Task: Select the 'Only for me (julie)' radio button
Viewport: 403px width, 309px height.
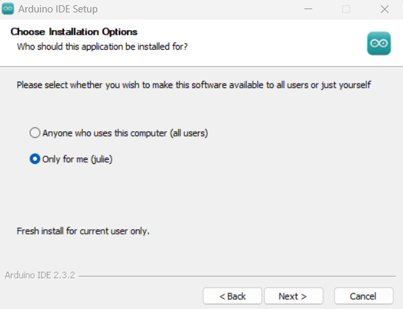Action: point(35,159)
